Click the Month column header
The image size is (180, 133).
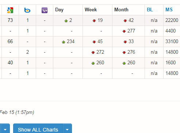121,10
